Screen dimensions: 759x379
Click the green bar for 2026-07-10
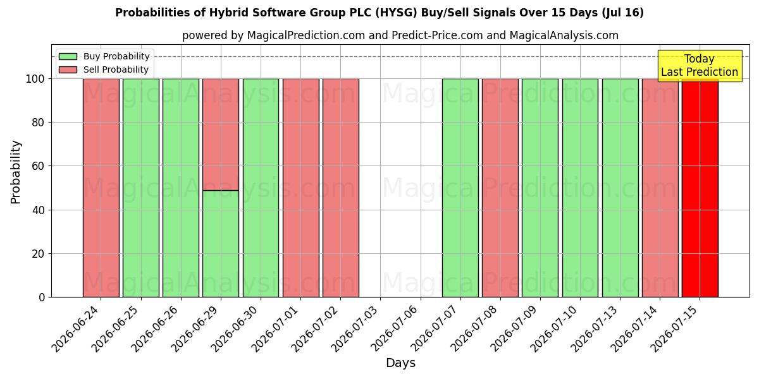pos(580,188)
